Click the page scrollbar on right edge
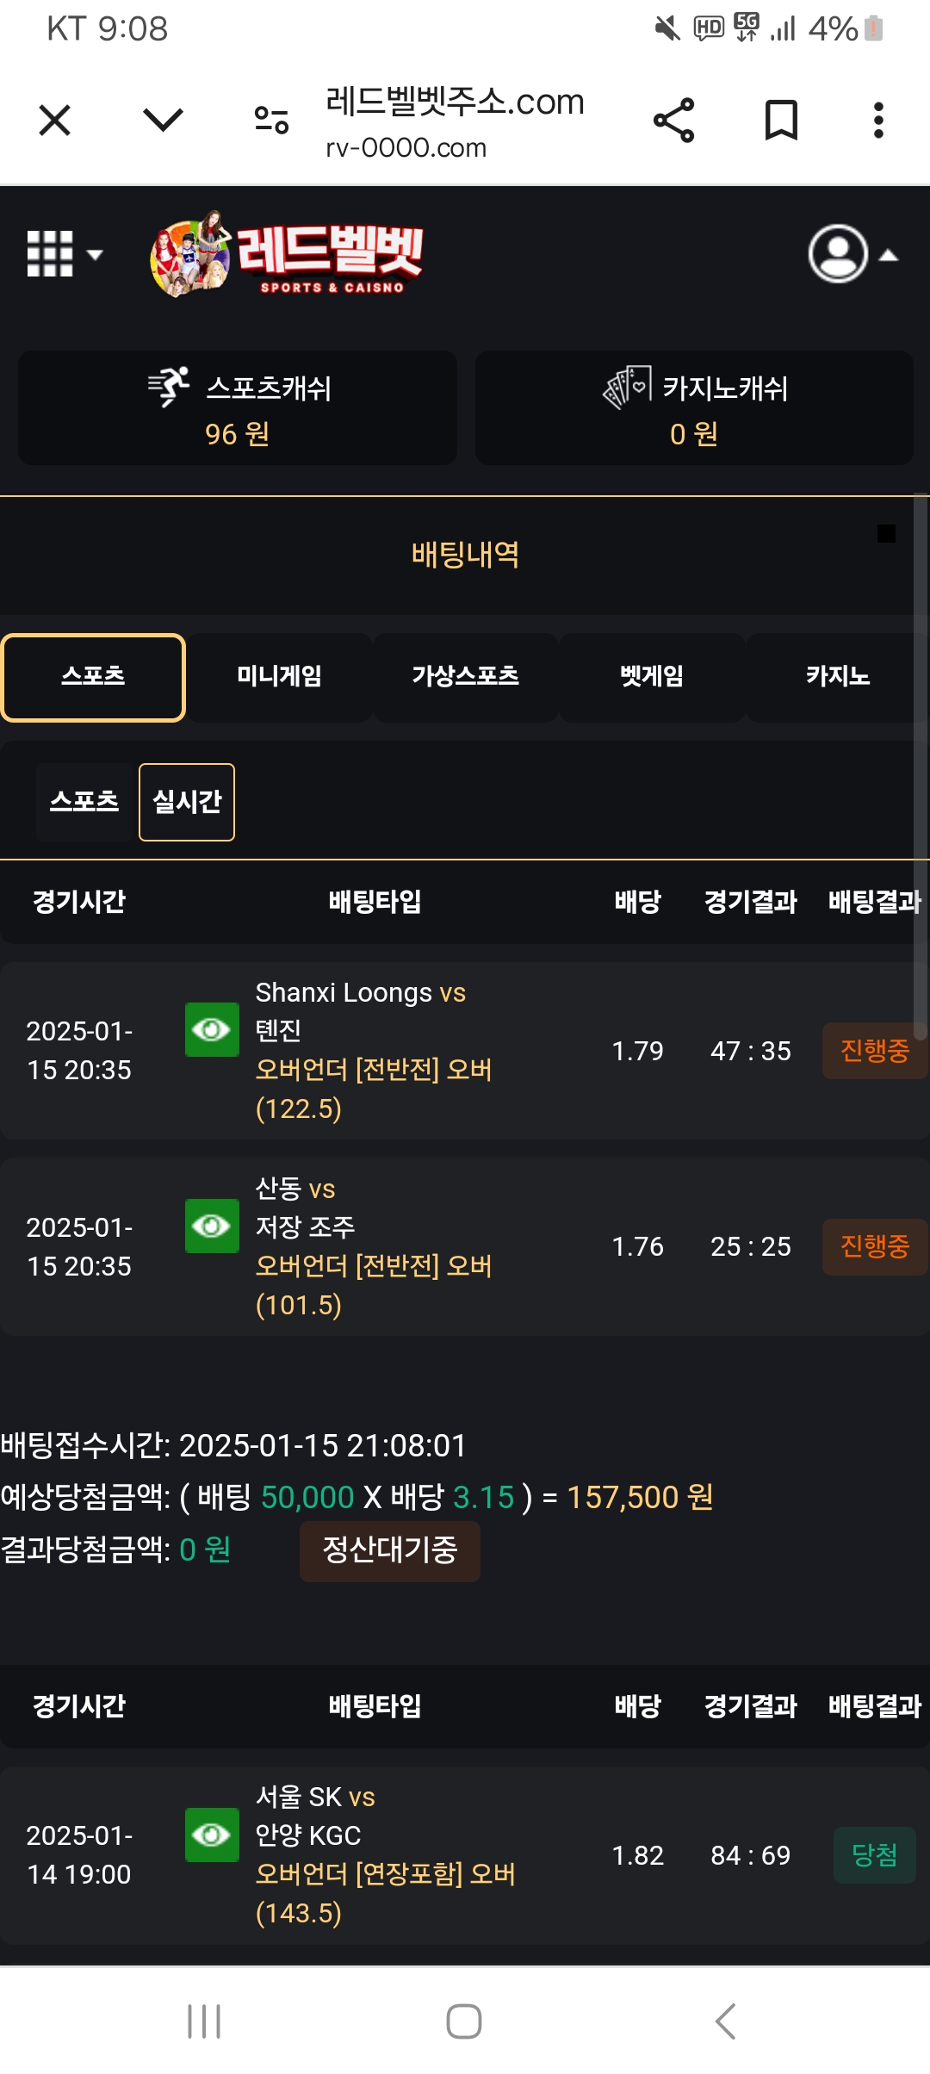This screenshot has width=930, height=2074. pyautogui.click(x=921, y=767)
